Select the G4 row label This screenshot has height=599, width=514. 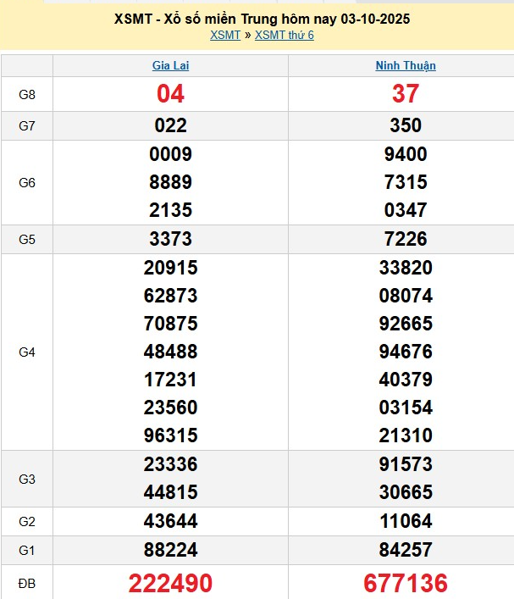(27, 352)
